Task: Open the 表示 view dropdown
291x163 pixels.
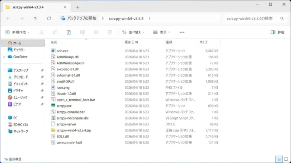Action: pos(162,32)
